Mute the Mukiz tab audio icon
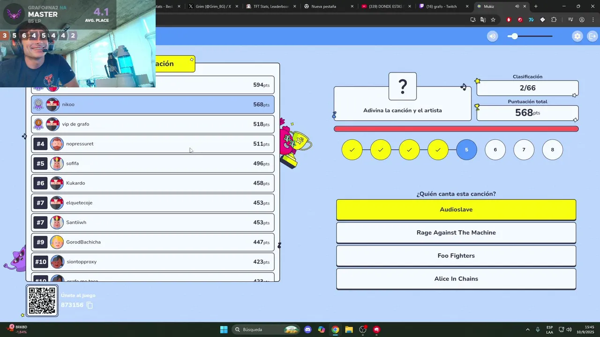Screen dimensions: 600x337 click(517, 7)
